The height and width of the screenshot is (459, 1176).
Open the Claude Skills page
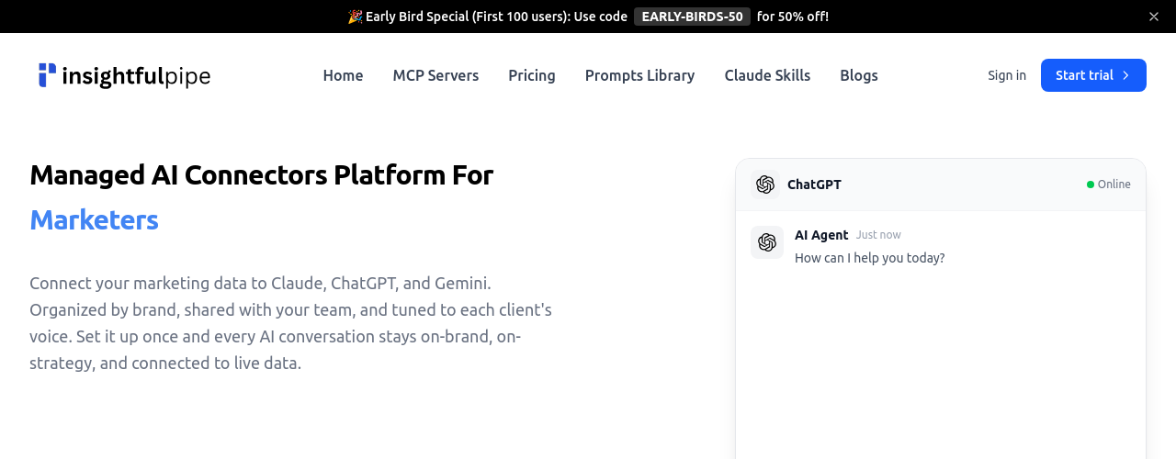pos(767,75)
